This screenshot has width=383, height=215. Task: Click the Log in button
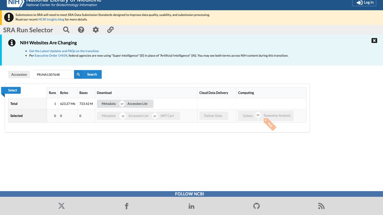coord(364,2)
